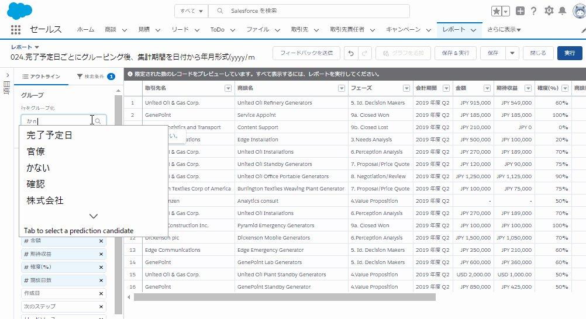Go to the 取引先責任者 tab
The image size is (586, 319).
click(347, 30)
